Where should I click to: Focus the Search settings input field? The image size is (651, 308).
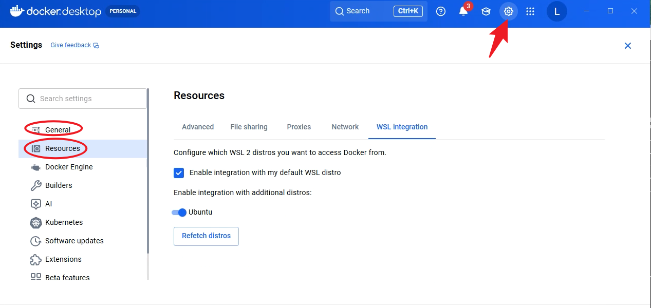[83, 99]
